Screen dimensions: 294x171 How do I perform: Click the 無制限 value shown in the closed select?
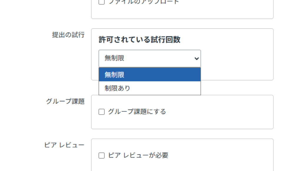pyautogui.click(x=115, y=58)
